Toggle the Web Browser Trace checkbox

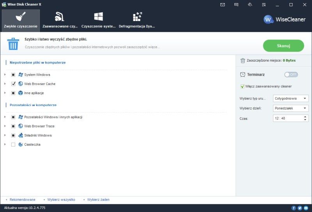coord(13,126)
